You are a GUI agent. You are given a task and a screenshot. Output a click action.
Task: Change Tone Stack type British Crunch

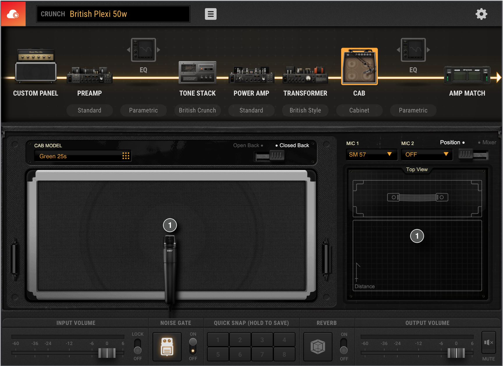click(197, 110)
